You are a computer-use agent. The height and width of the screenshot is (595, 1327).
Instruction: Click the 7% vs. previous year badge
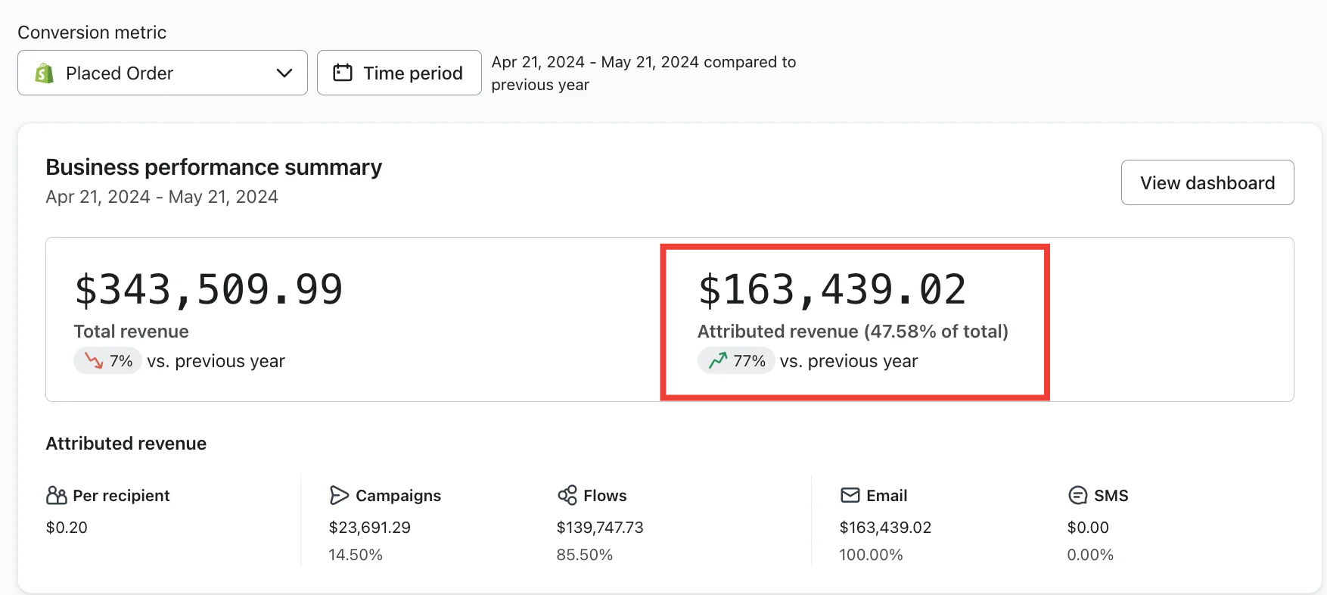(x=107, y=361)
